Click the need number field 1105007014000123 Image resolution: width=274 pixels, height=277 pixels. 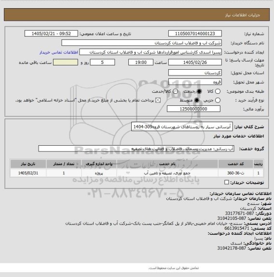pyautogui.click(x=195, y=34)
